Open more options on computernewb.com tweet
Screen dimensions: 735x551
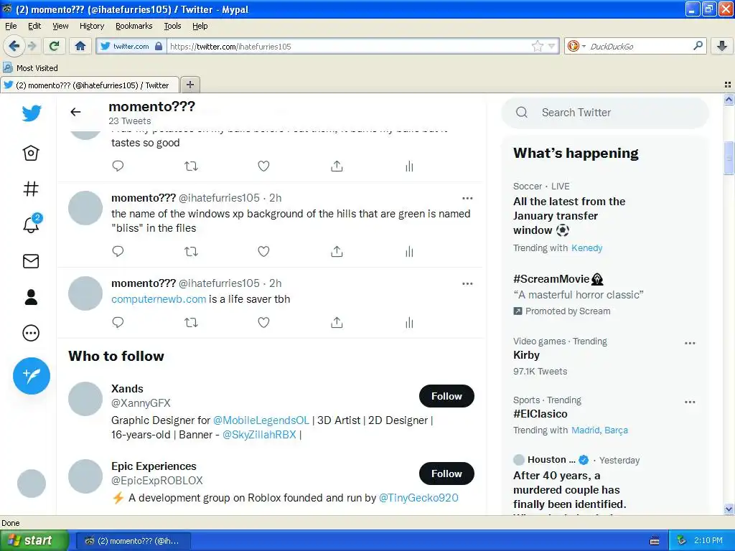467,283
